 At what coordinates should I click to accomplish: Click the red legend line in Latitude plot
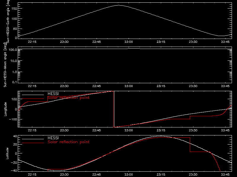pyautogui.click(x=33, y=143)
